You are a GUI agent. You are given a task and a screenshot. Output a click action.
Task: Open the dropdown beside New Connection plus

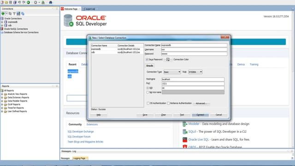pyautogui.click(x=6, y=13)
